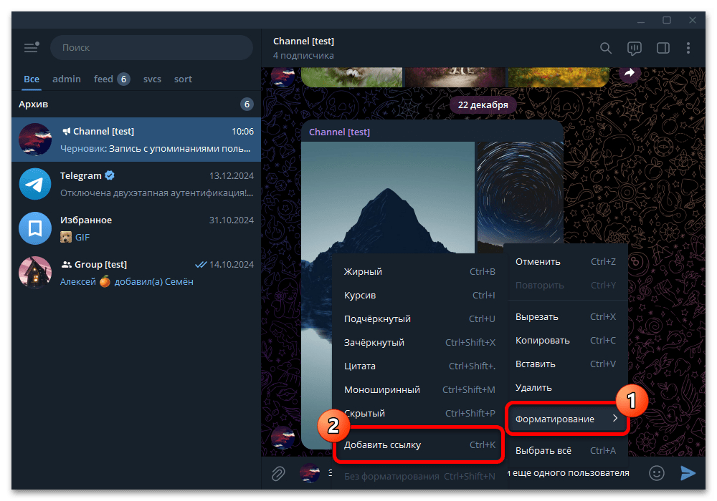This screenshot has width=717, height=501.
Task: Close the Telegram window
Action: (x=693, y=21)
